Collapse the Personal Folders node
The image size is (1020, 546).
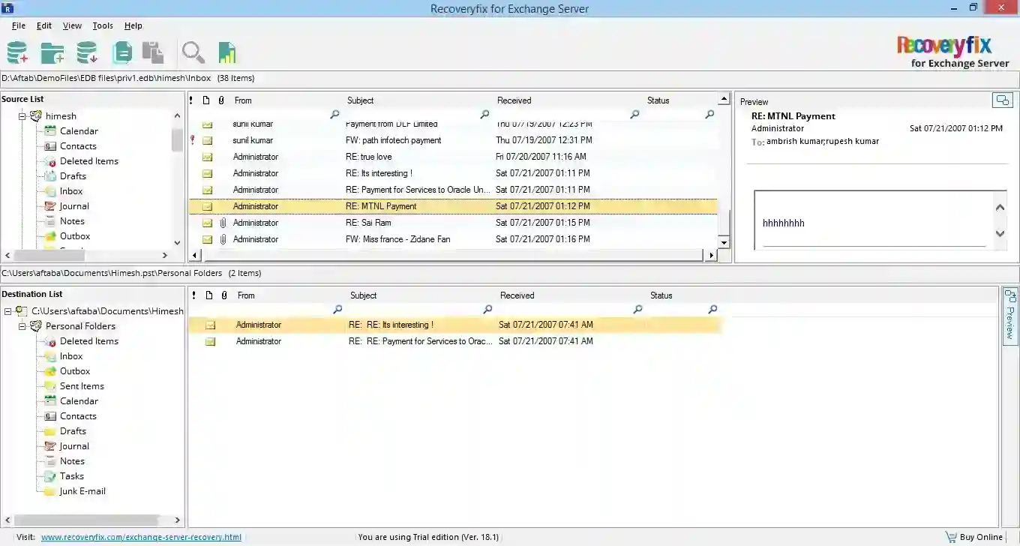[22, 326]
